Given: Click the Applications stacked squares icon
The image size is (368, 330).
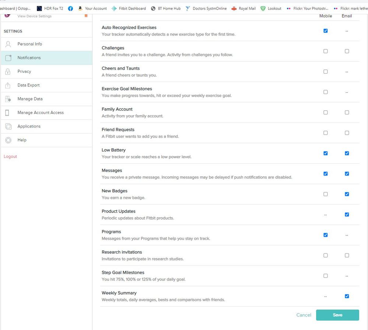Looking at the screenshot, I should coord(8,127).
